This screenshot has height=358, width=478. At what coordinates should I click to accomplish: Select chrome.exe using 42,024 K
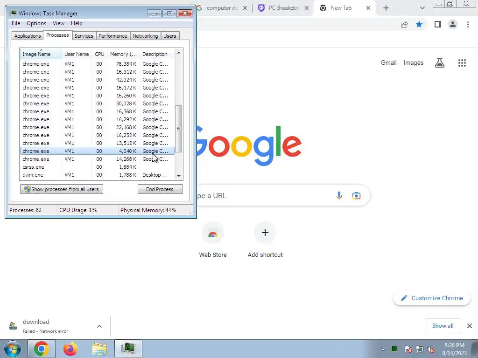point(97,80)
